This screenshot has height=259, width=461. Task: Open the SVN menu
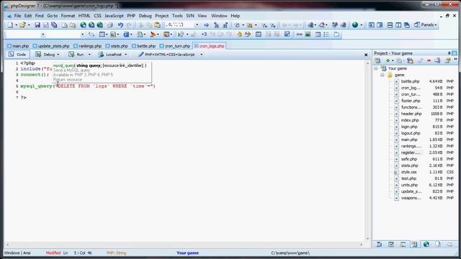(190, 16)
